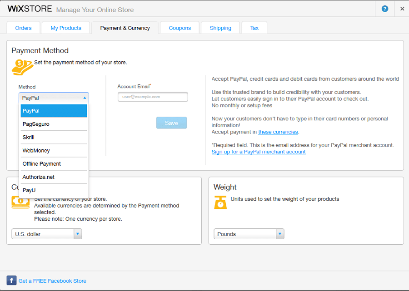Close the Wix Store window
Viewport: 409px width, 291px height.
[402, 9]
